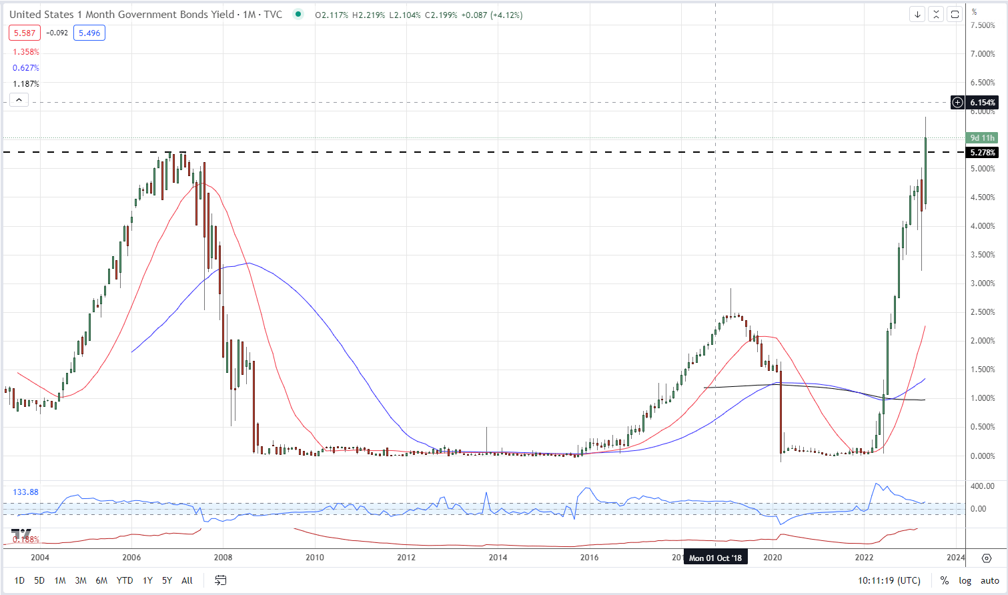Click the Mon 01 Oct '18 date label

click(x=715, y=558)
